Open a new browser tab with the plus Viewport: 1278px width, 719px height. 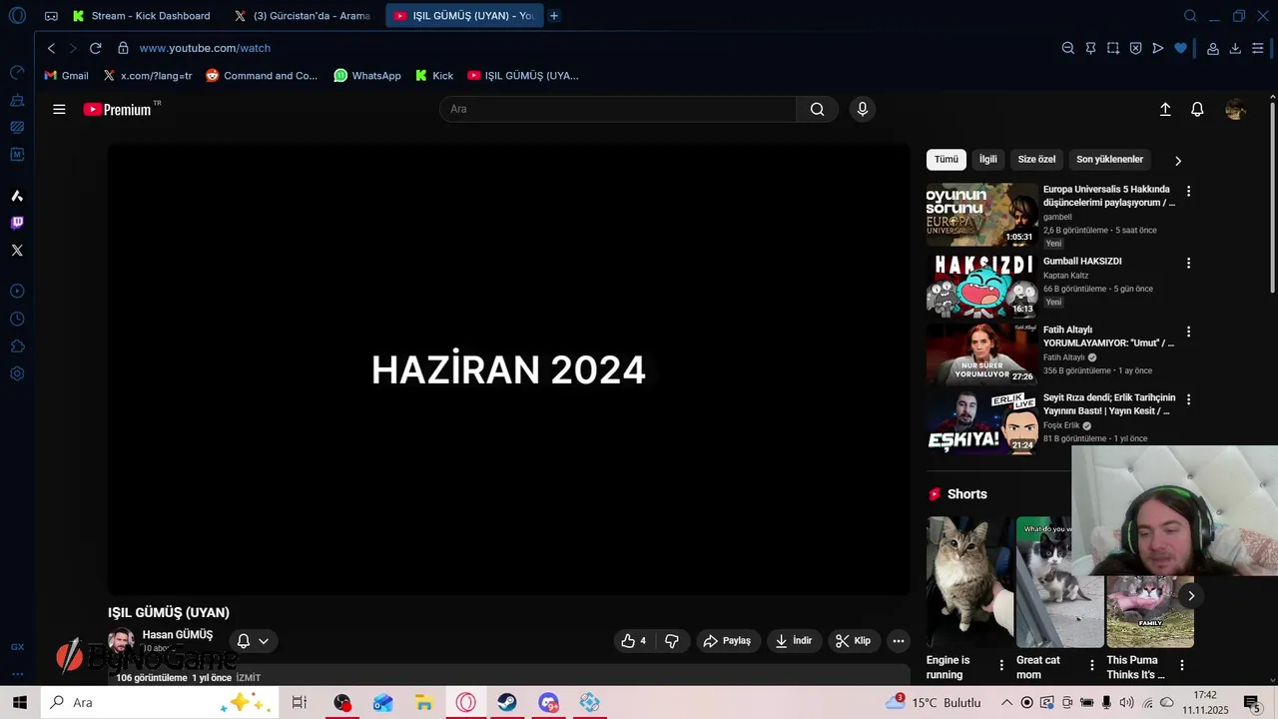(554, 16)
